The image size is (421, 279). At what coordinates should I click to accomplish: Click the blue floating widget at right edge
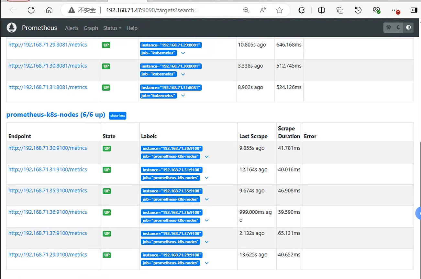click(x=418, y=213)
